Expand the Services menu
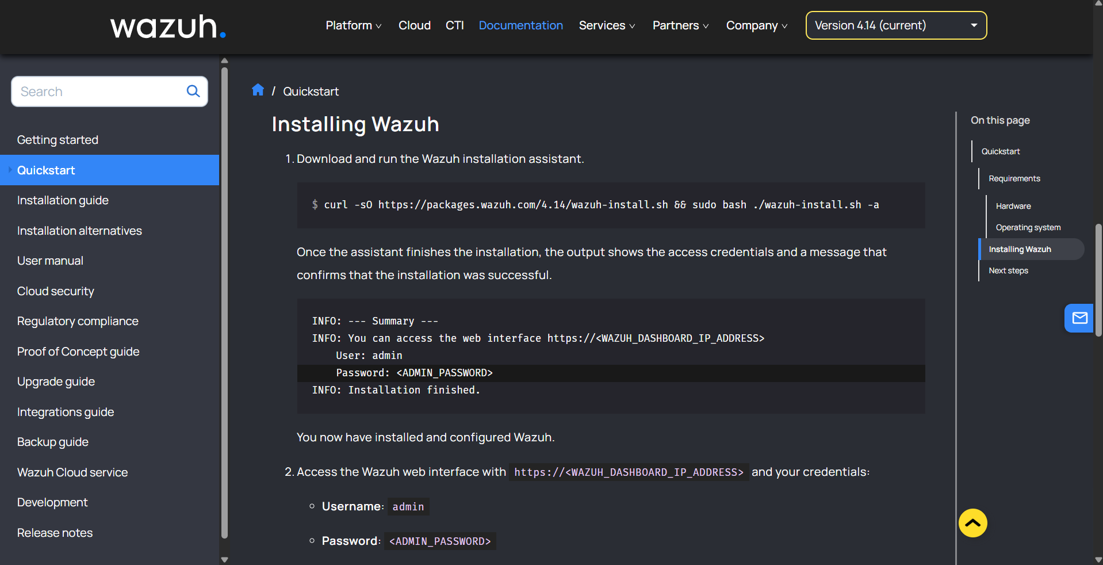Screen dimensions: 1103x565 (x=607, y=25)
